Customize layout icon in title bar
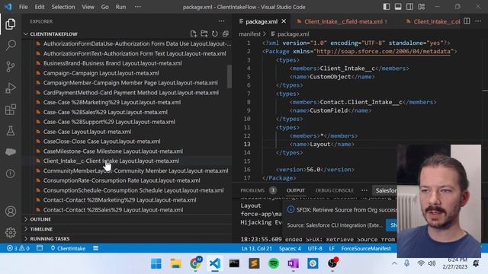The width and height of the screenshot is (488, 274). (422, 7)
